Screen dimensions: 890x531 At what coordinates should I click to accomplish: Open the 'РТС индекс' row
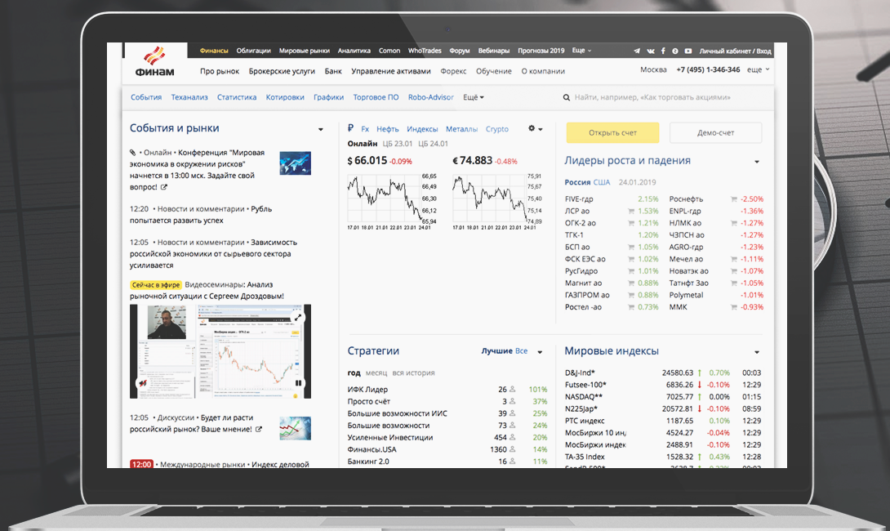click(663, 421)
